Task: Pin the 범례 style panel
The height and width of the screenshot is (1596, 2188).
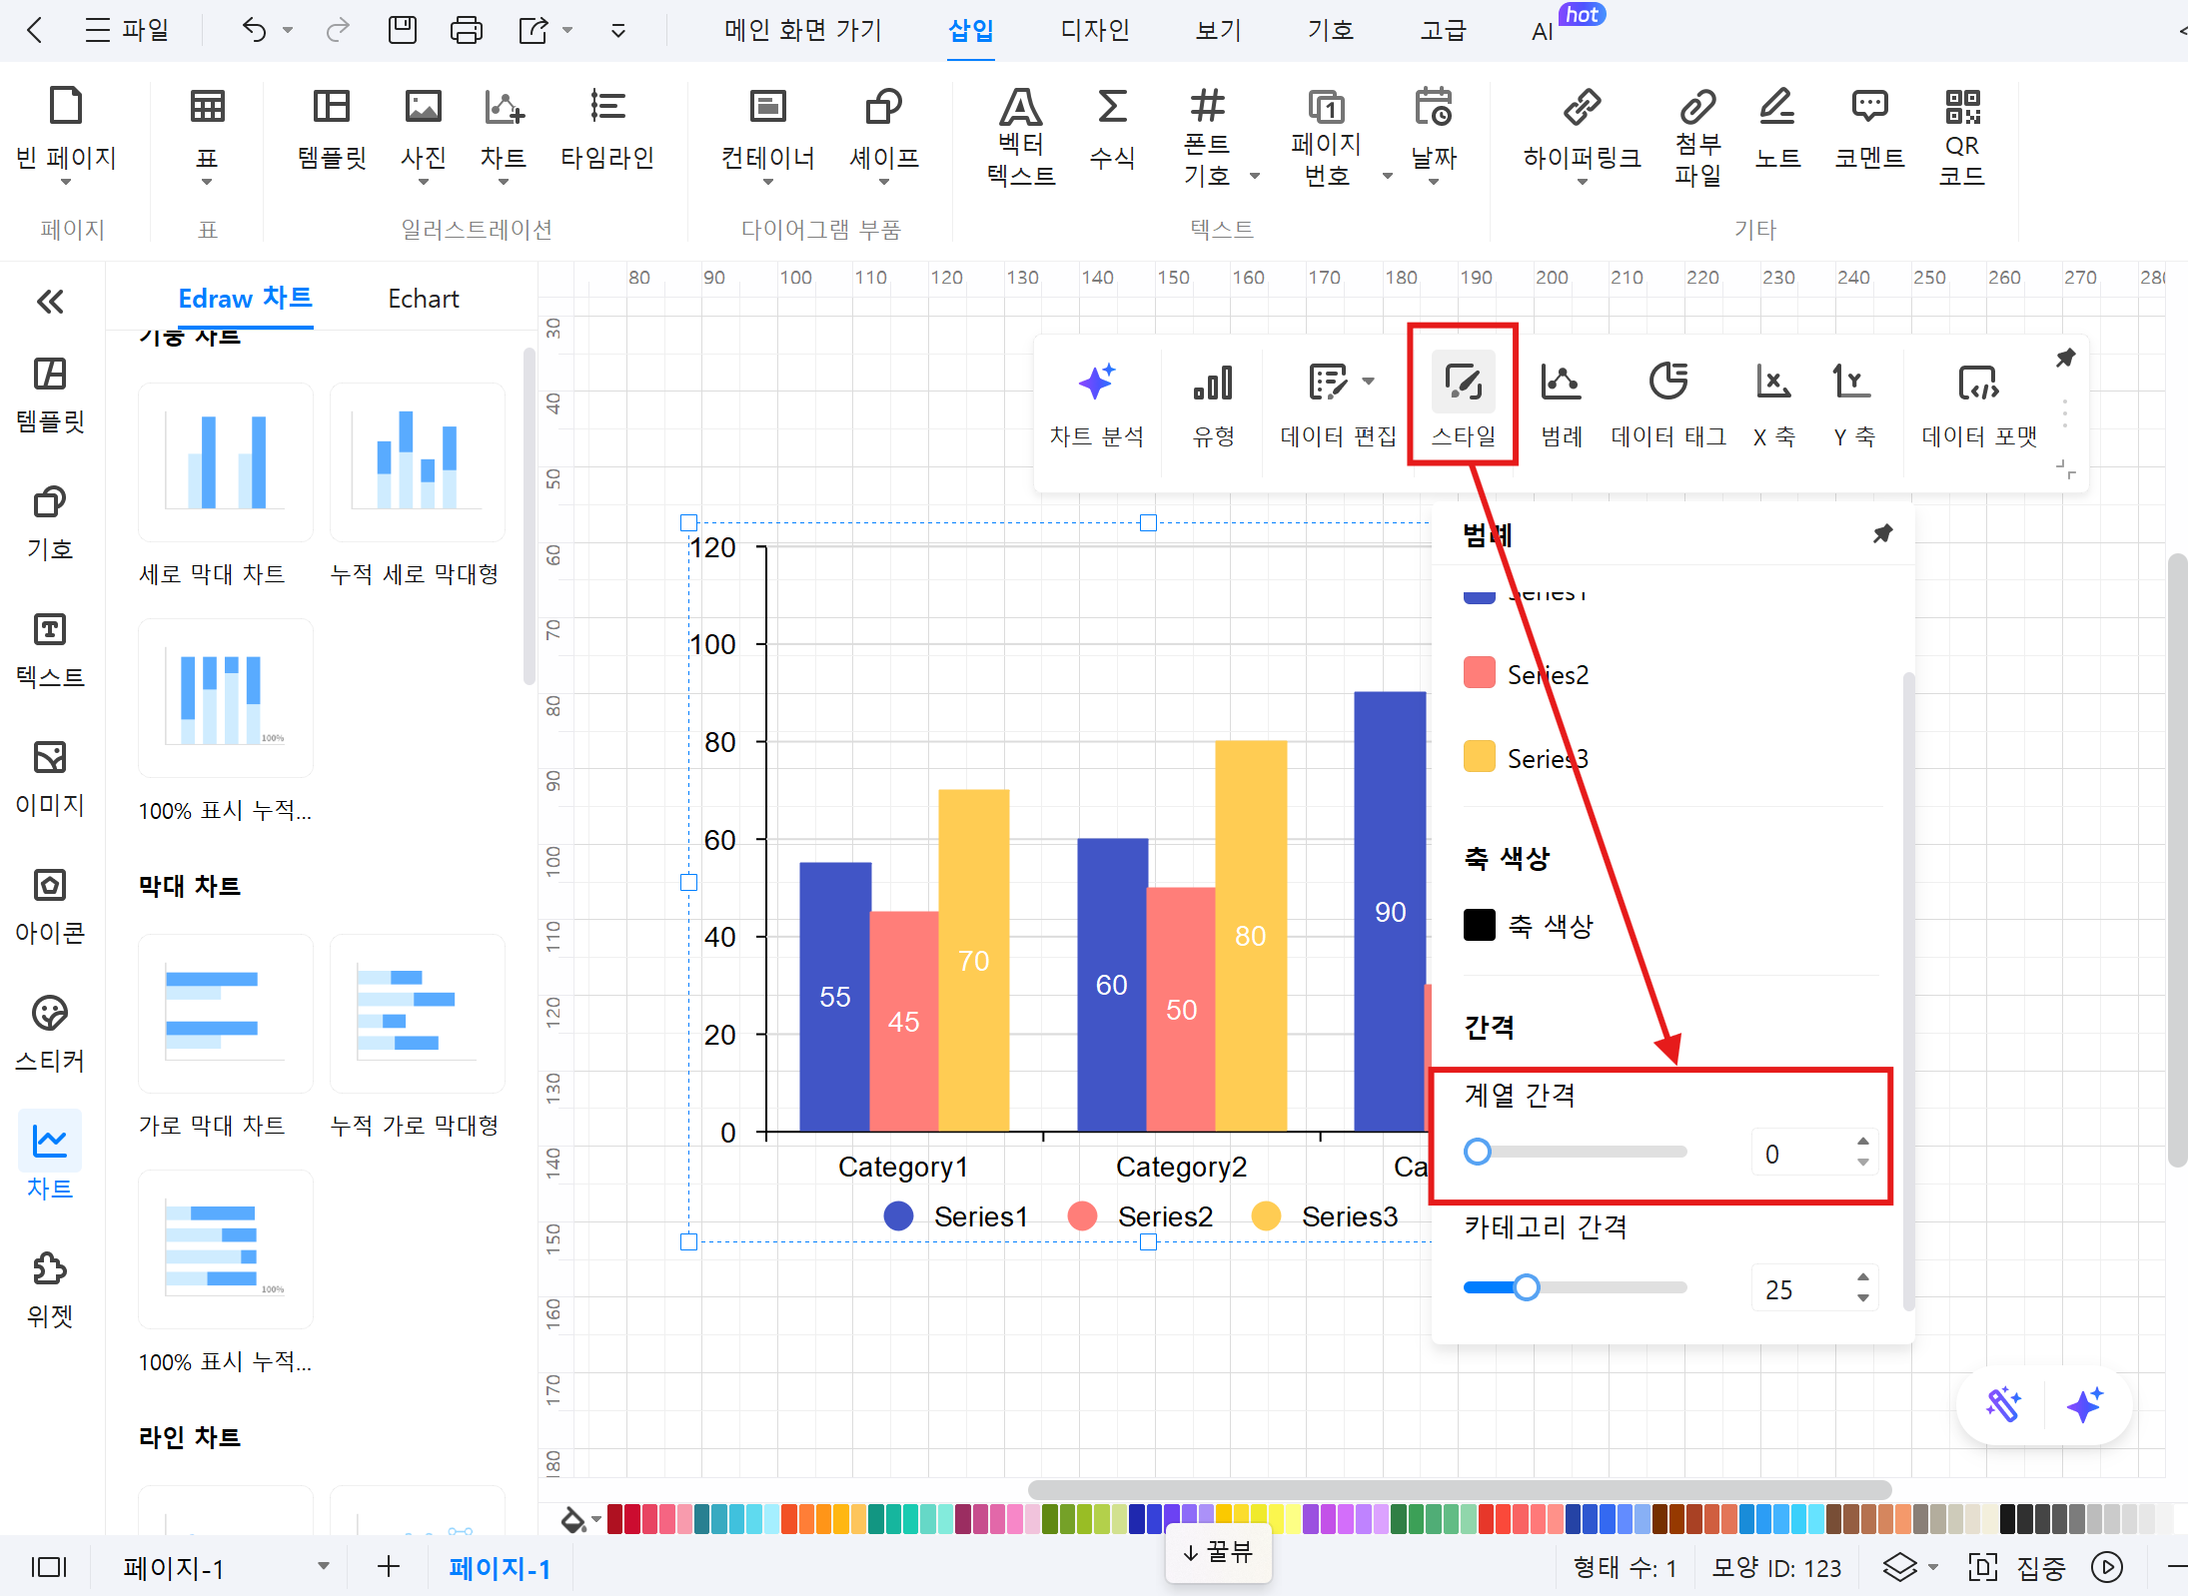Action: (1882, 533)
